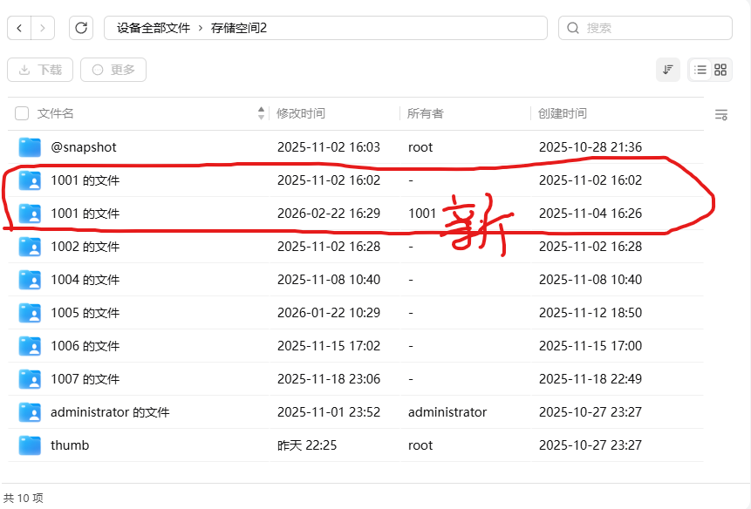The width and height of the screenshot is (751, 509).
Task: Click creation time 2025-10-28 21:36
Action: (591, 147)
